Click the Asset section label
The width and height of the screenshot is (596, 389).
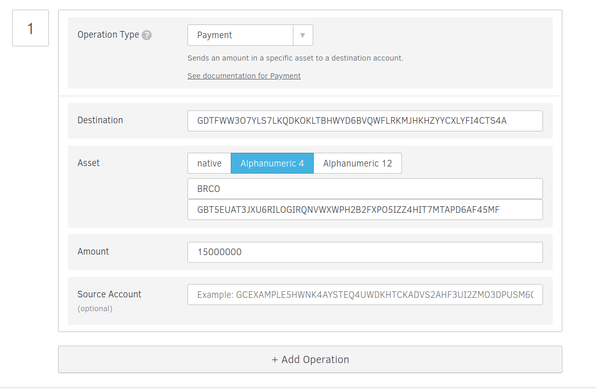coord(89,163)
